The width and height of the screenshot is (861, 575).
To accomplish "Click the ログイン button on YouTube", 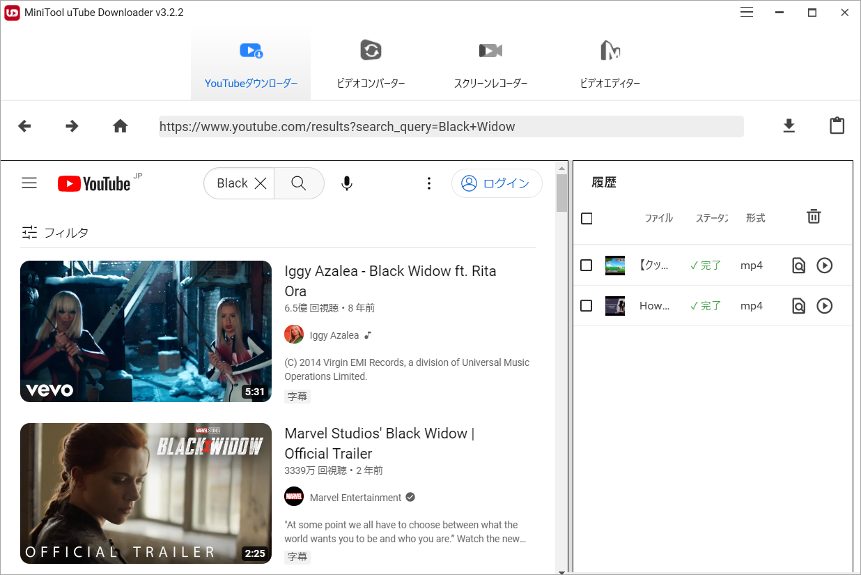I will (x=497, y=183).
